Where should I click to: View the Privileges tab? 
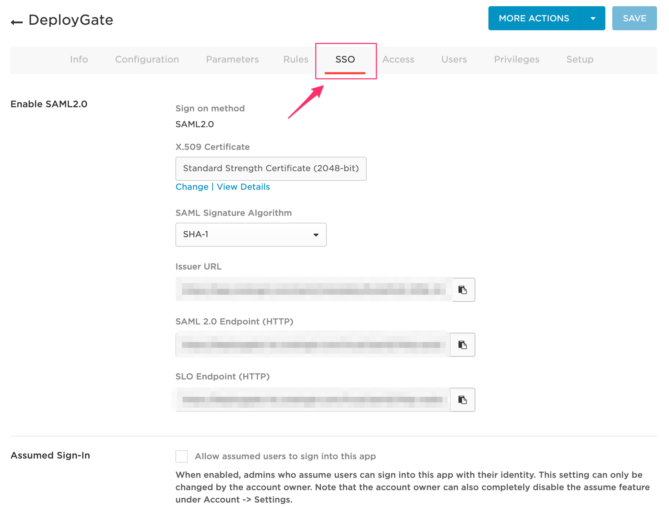[516, 59]
